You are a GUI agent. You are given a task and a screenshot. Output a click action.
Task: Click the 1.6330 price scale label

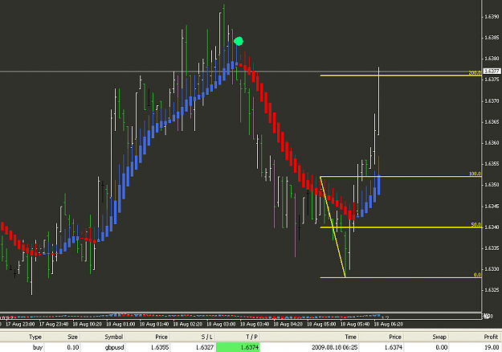[x=492, y=269]
